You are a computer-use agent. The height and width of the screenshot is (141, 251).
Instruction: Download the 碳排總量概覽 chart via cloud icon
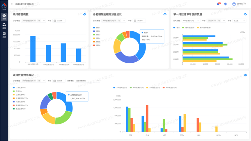[x=85, y=14]
